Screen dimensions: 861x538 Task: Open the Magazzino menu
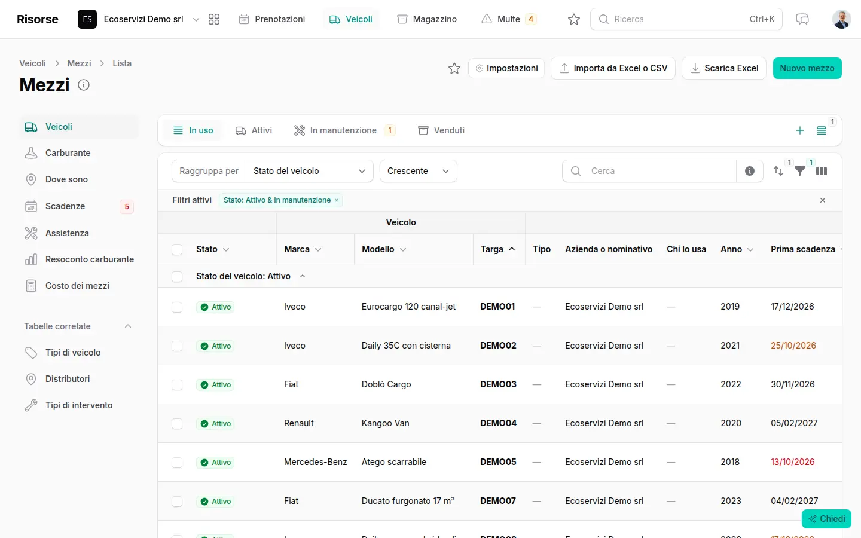pos(427,19)
